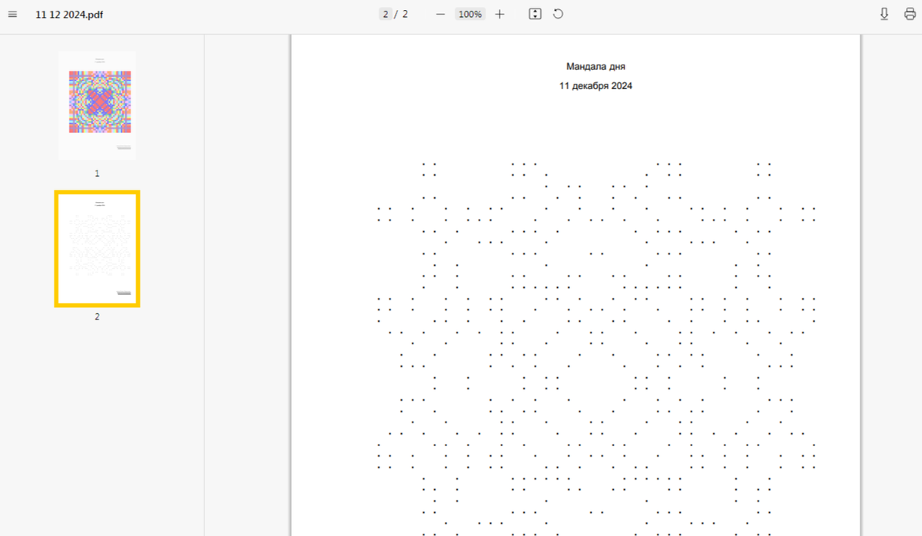Image resolution: width=922 pixels, height=536 pixels.
Task: Click the file name 11 12 2024.pdf
Action: point(69,15)
